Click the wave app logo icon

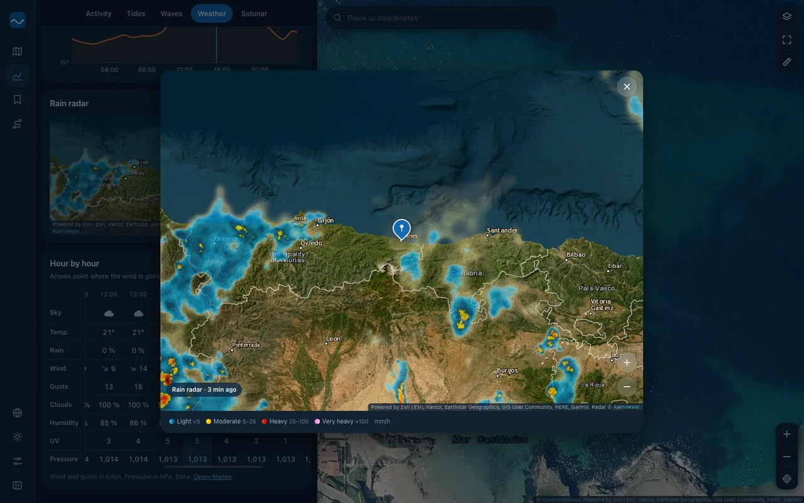(18, 21)
